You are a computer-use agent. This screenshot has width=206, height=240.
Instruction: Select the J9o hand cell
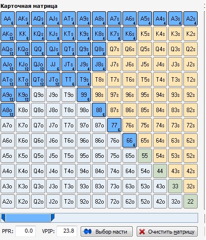coord(53,95)
